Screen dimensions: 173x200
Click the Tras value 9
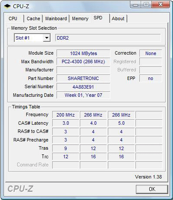pos(66,148)
